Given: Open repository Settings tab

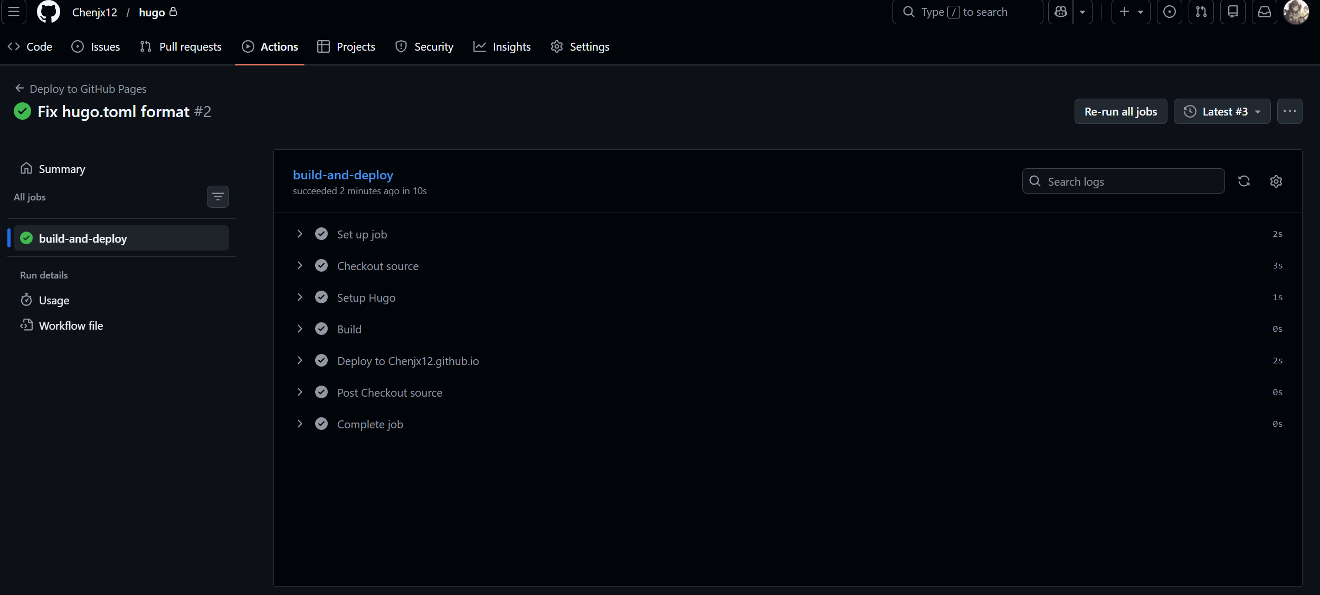Looking at the screenshot, I should coord(580,47).
